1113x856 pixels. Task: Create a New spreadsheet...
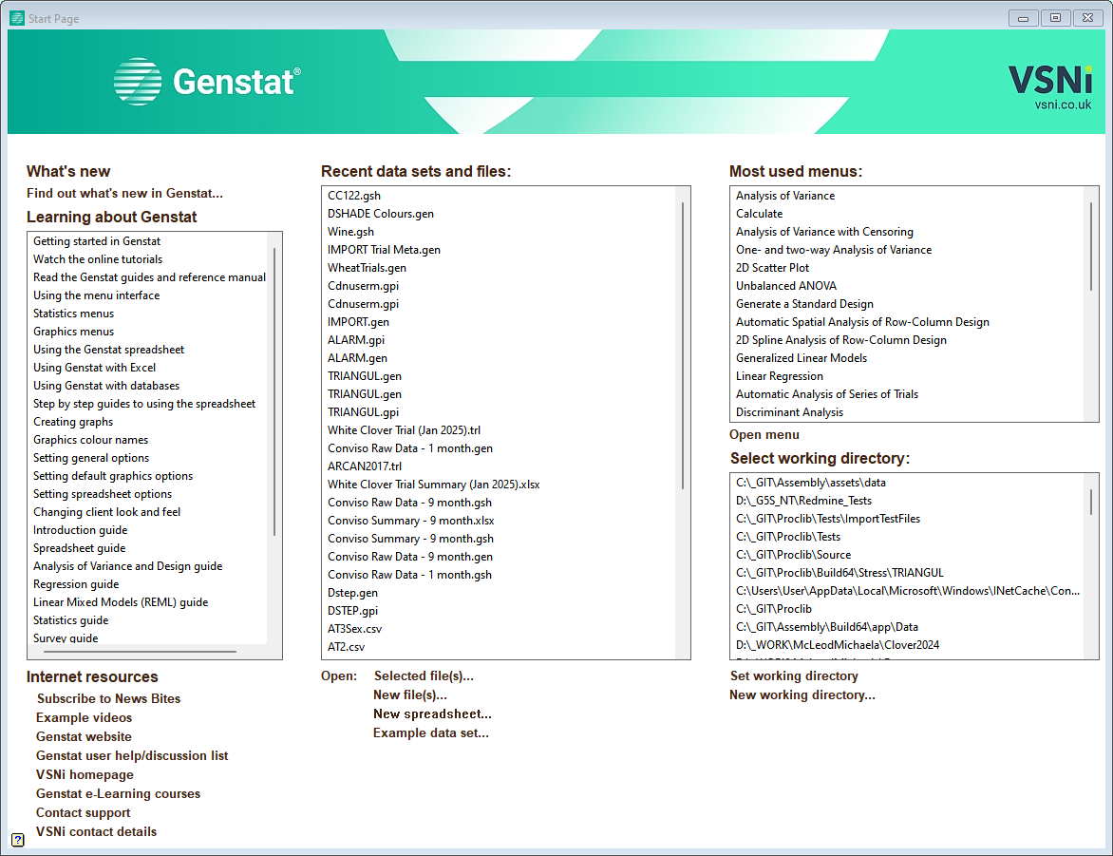click(x=432, y=713)
